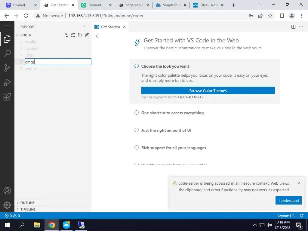Toggle the browser side panel
Screen dimensions: 308x231
coord(282,16)
